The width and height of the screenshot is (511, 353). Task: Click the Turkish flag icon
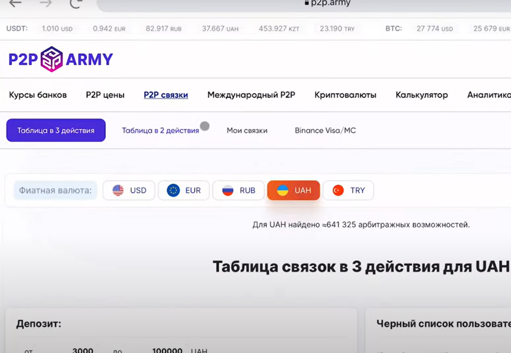(x=338, y=190)
